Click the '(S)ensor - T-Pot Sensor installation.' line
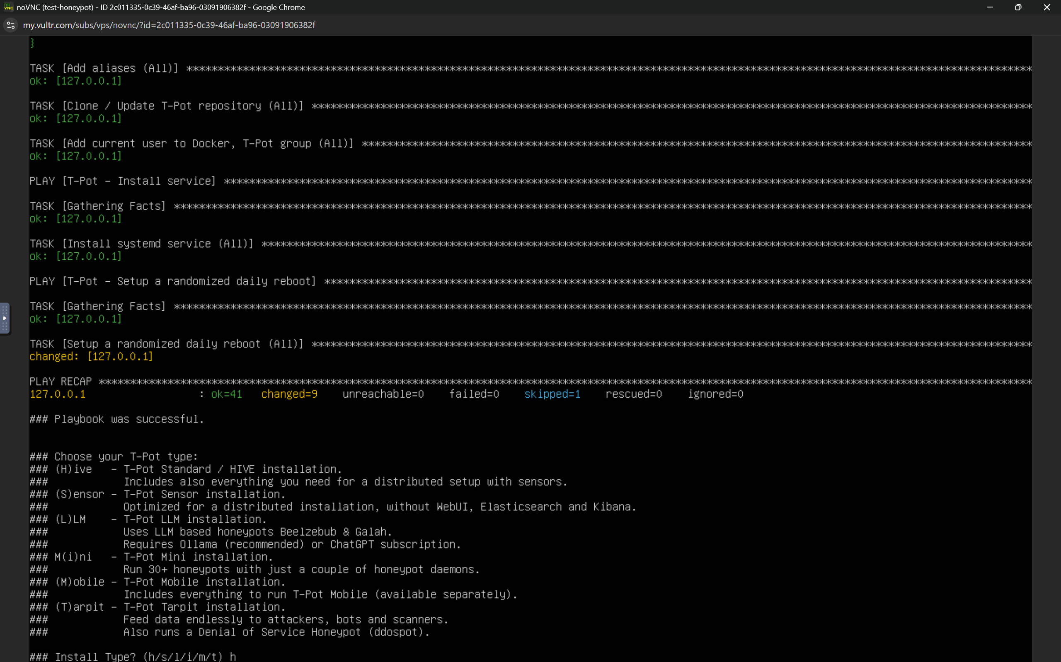The height and width of the screenshot is (662, 1061). tap(157, 494)
